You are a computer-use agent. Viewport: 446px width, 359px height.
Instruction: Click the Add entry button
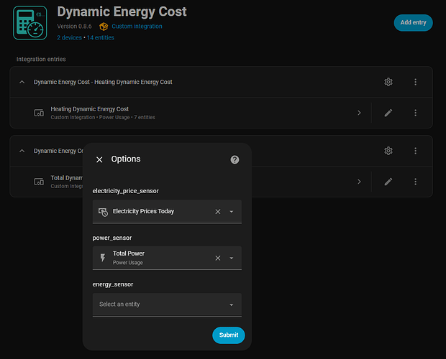point(413,22)
